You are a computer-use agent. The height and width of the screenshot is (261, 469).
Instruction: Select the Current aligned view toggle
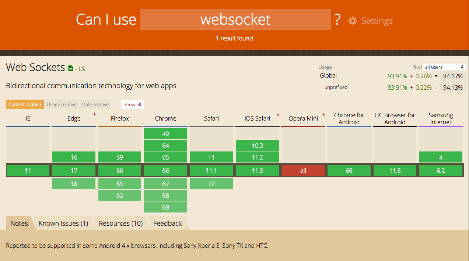[x=25, y=104]
